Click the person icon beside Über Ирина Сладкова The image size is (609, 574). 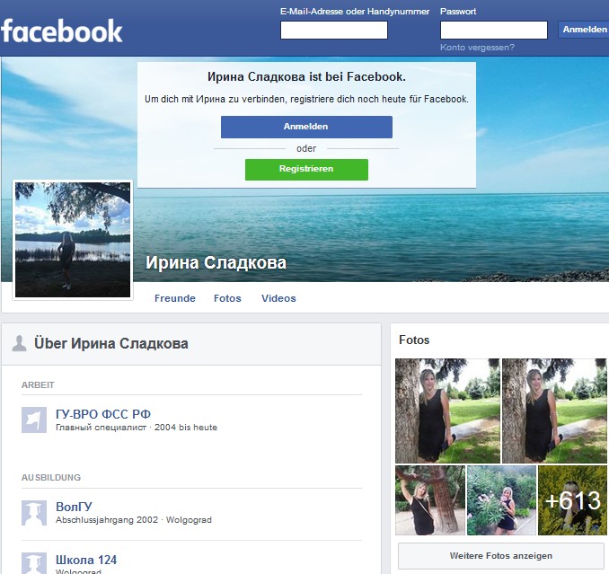pos(19,343)
